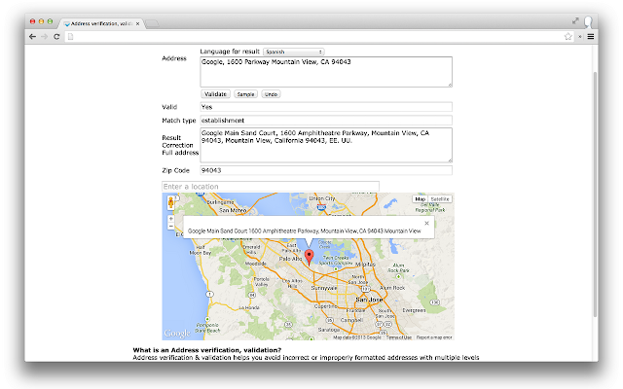This screenshot has height=389, width=623.
Task: Open the Terms of Use link
Action: 398,337
